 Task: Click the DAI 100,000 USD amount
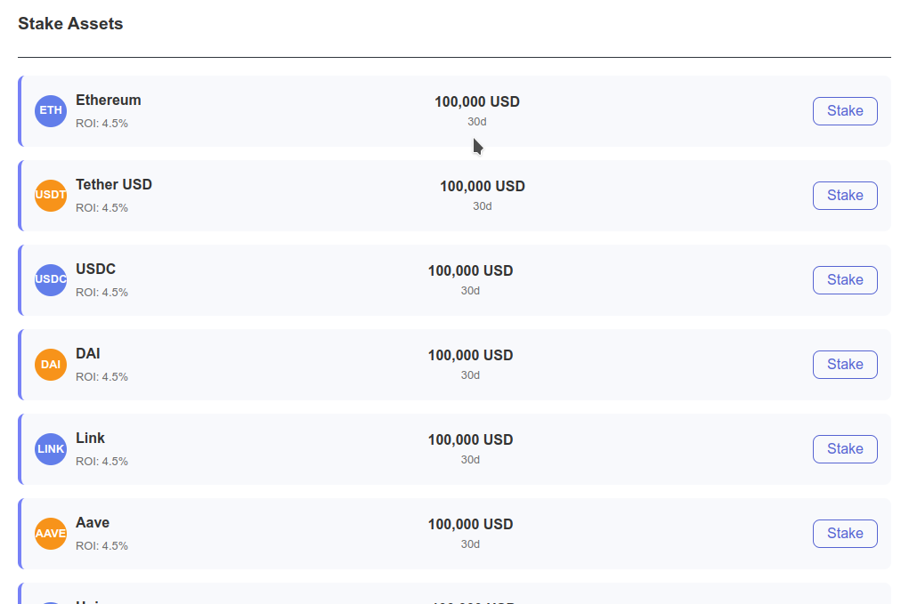[x=470, y=356]
